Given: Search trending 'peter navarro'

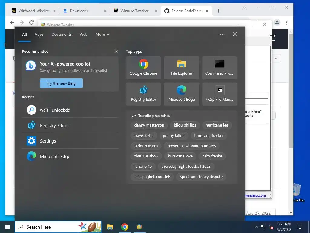Looking at the screenshot, I should [146, 146].
